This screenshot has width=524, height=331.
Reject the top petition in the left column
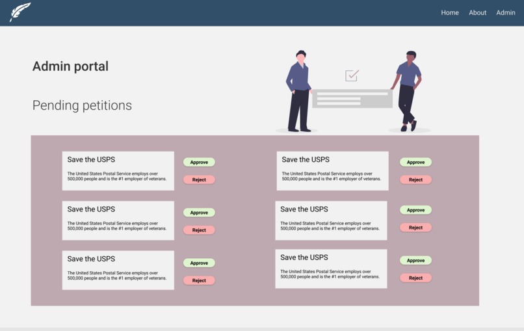(x=199, y=179)
